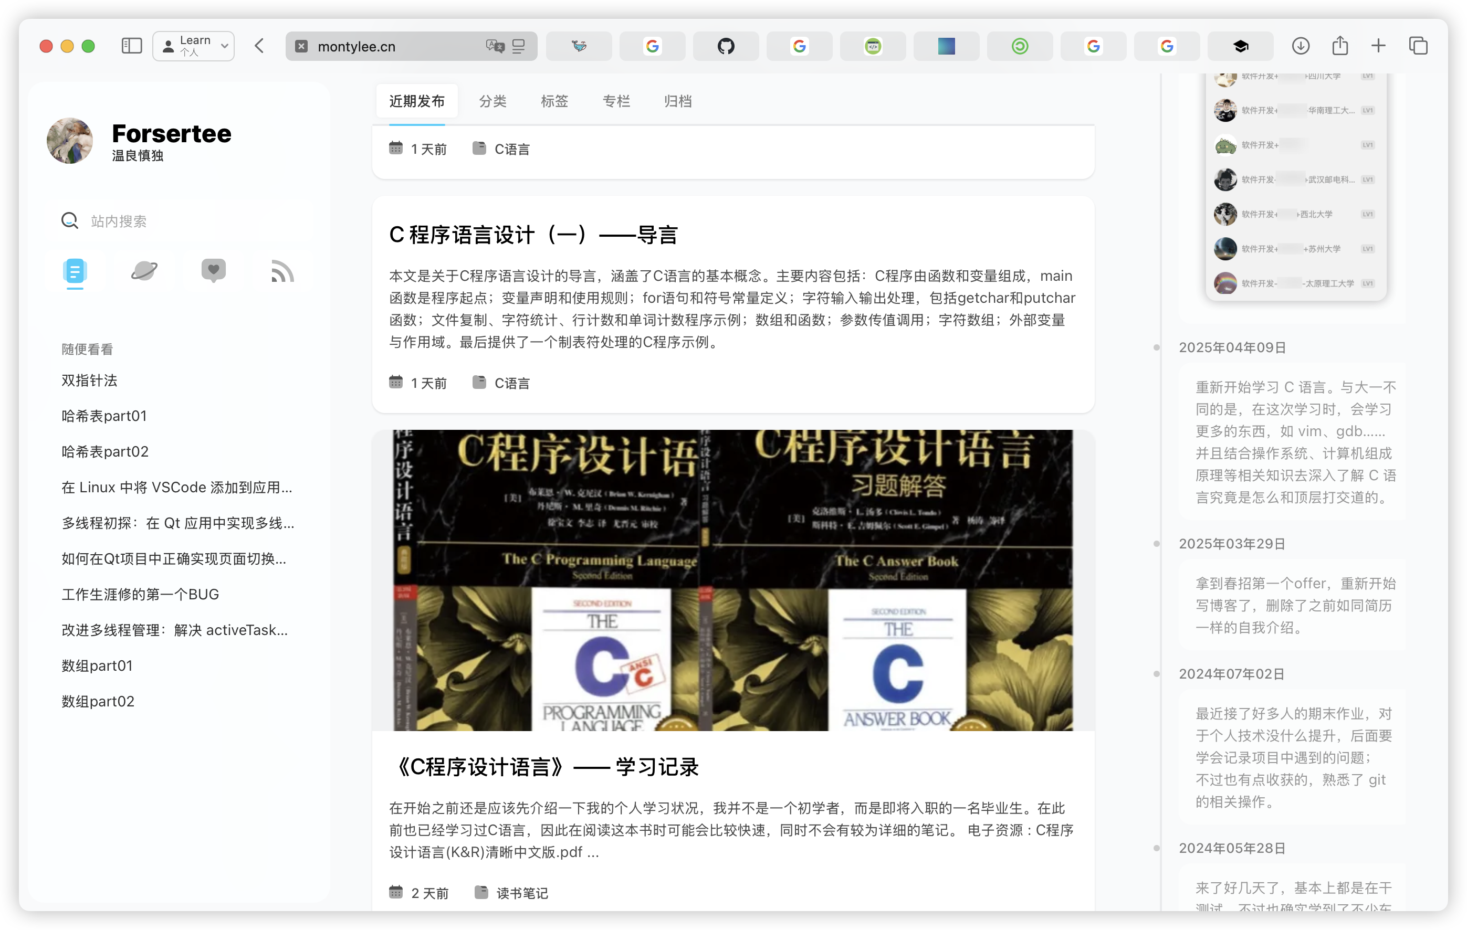Viewport: 1467px width, 930px height.
Task: Open the Linux VSCode article link
Action: [x=177, y=487]
